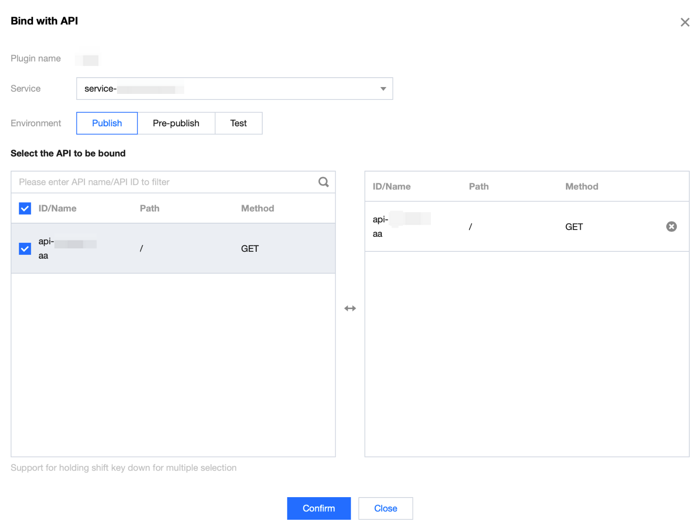Click the bound api aa row on right
700x530 pixels.
click(513, 227)
